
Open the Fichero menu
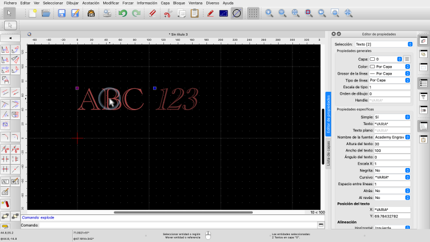(10, 3)
